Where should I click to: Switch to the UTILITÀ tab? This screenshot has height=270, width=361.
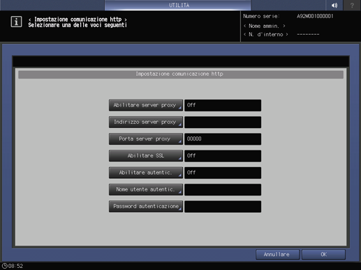178,5
